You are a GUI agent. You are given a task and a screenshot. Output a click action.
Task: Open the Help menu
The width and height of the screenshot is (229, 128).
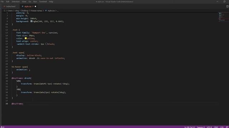click(x=51, y=1)
